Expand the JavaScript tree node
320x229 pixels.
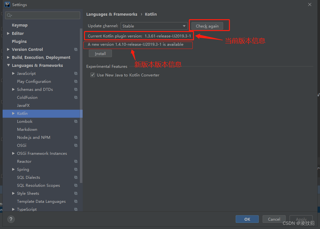coord(13,74)
